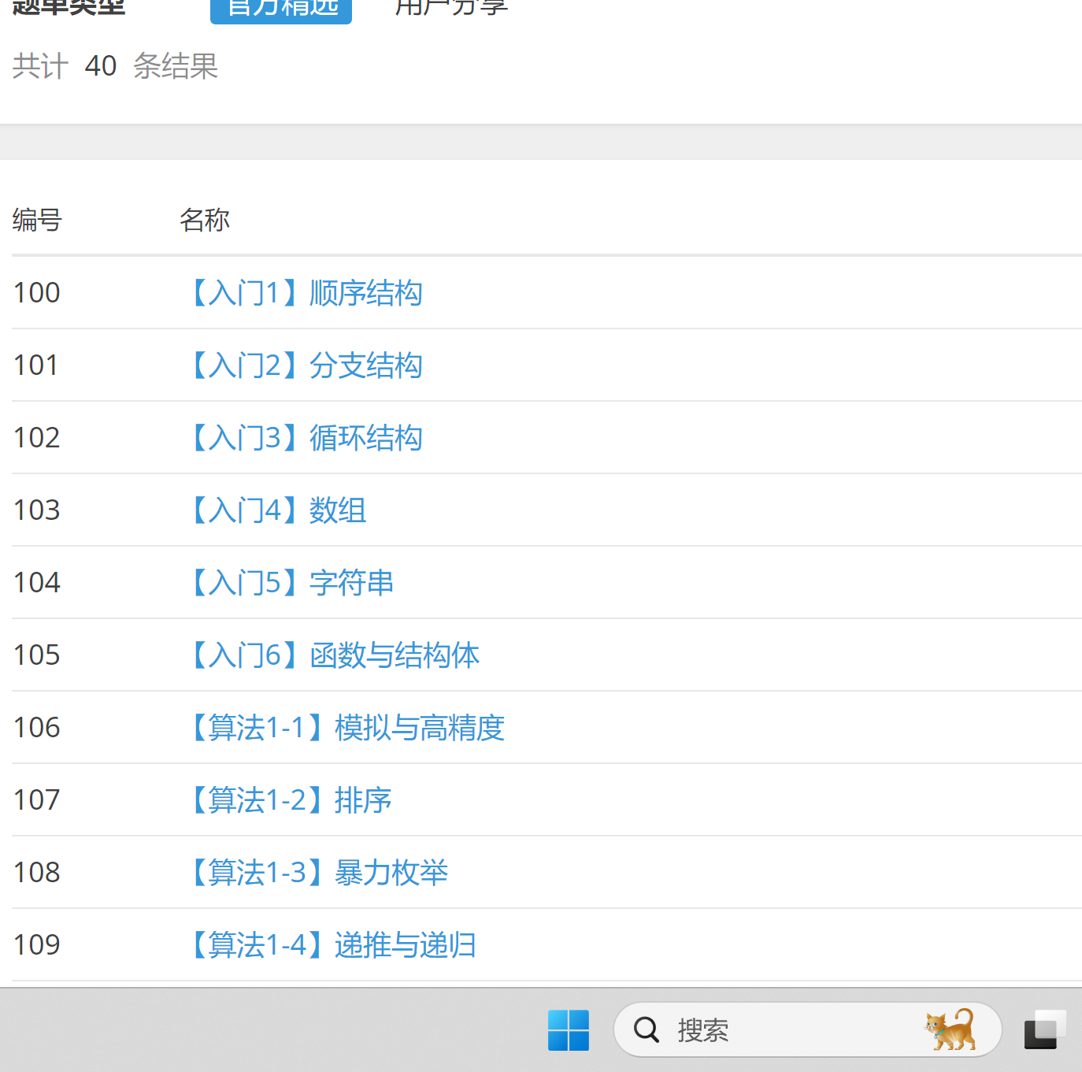
Task: Click the cat icon in the search box
Action: coord(950,1029)
